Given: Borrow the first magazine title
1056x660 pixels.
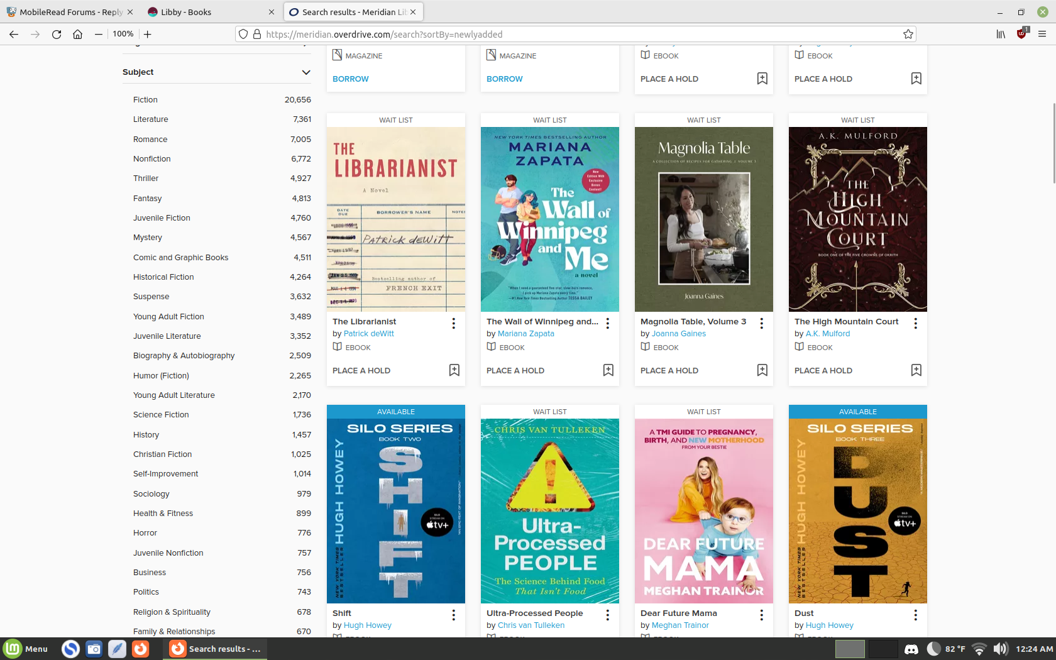Looking at the screenshot, I should click(351, 79).
